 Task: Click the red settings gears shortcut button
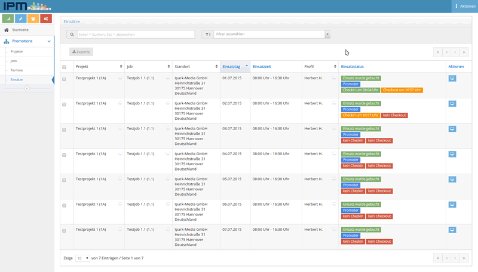46,19
